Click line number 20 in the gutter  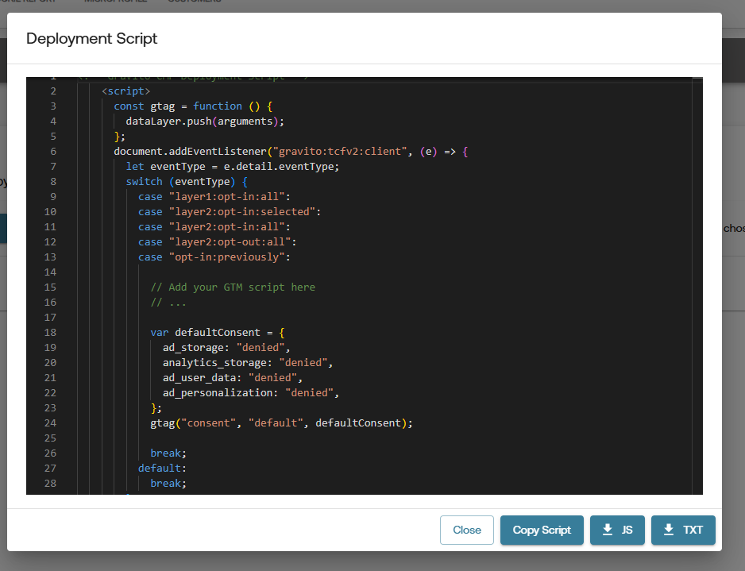[x=50, y=363]
